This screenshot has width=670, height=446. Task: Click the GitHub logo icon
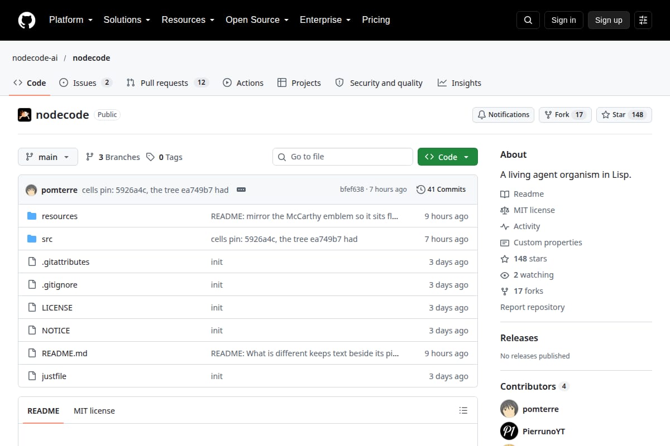(x=27, y=20)
